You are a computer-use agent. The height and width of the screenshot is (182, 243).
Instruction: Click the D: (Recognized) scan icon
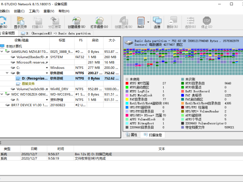pyautogui.click(x=18, y=79)
